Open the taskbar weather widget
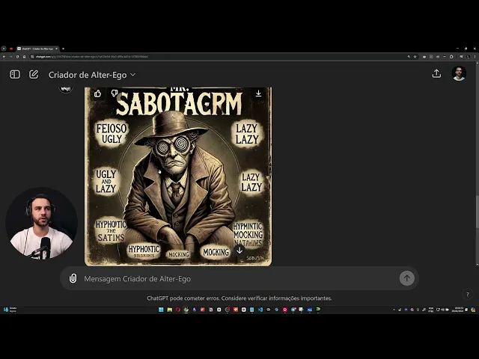The width and height of the screenshot is (479, 359). pos(10,310)
